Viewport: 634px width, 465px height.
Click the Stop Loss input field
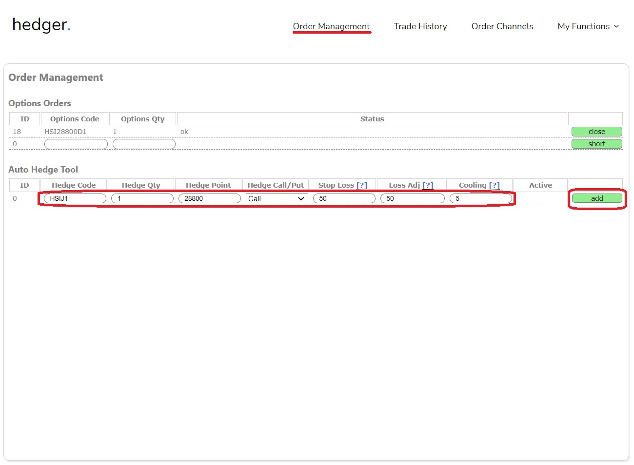(344, 198)
